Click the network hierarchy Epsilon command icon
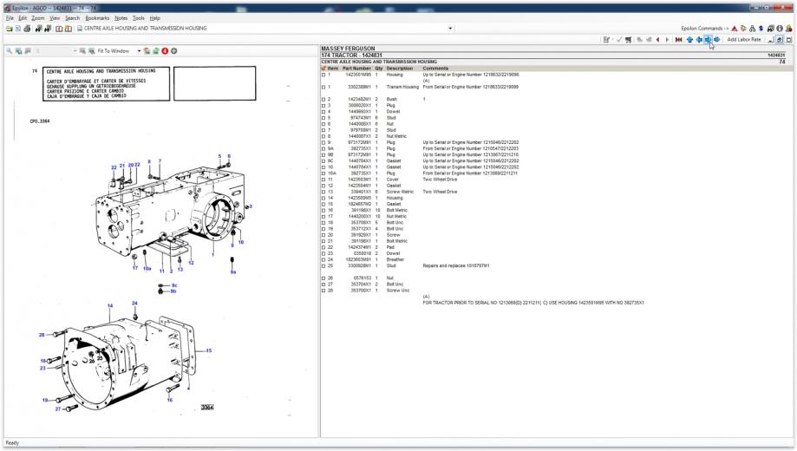 (752, 29)
